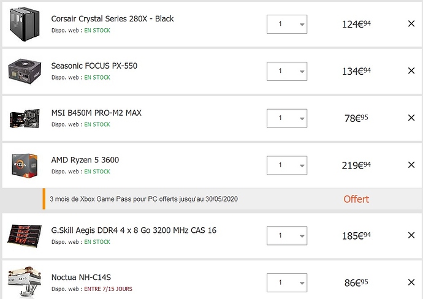The width and height of the screenshot is (423, 299).
Task: Click the MSI motherboard thumbnail image
Action: [x=25, y=118]
